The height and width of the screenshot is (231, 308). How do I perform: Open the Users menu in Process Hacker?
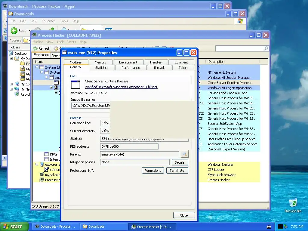click(x=72, y=42)
